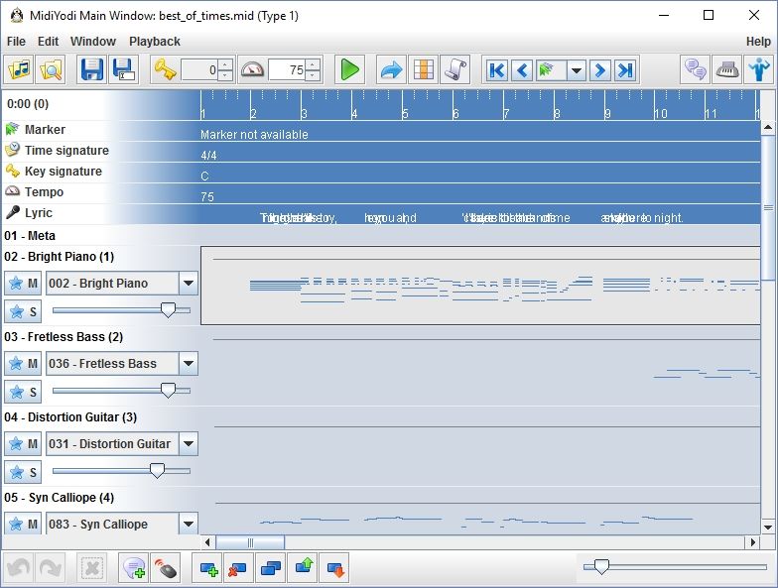This screenshot has height=588, width=778.
Task: Open the chat bubbles icon
Action: pos(695,69)
